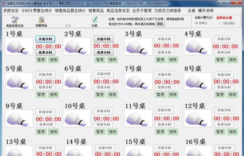This screenshot has height=156, width=244.
Task: Resume the timer of 8号桌
Action: coord(232,94)
